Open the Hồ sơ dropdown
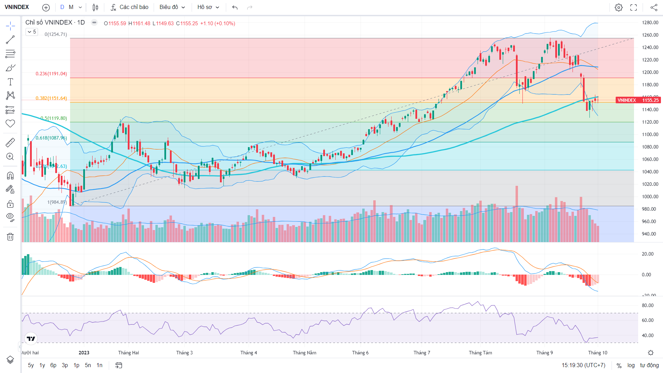Image resolution: width=663 pixels, height=373 pixels. [208, 7]
